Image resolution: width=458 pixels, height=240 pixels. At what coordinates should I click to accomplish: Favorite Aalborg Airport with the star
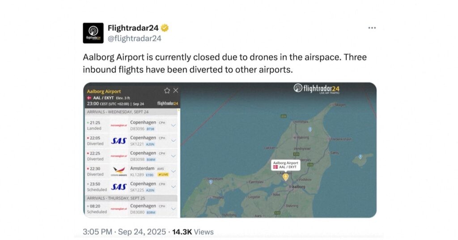[167, 90]
